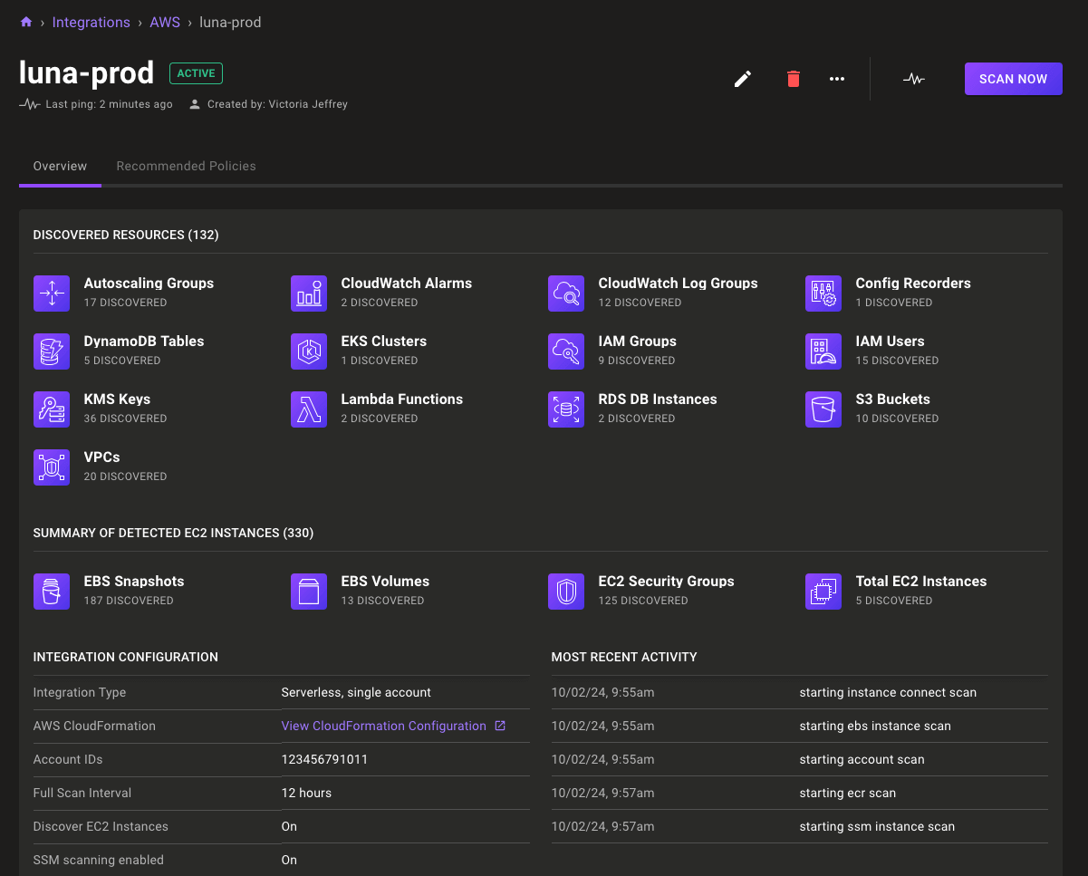
Task: Click the home icon in the breadcrumb
Action: (x=25, y=22)
